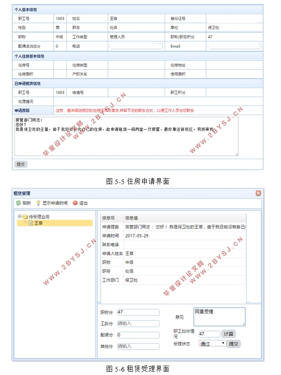
Task: Open the 受理状态 dropdown showing 通过
Action: pos(212,344)
